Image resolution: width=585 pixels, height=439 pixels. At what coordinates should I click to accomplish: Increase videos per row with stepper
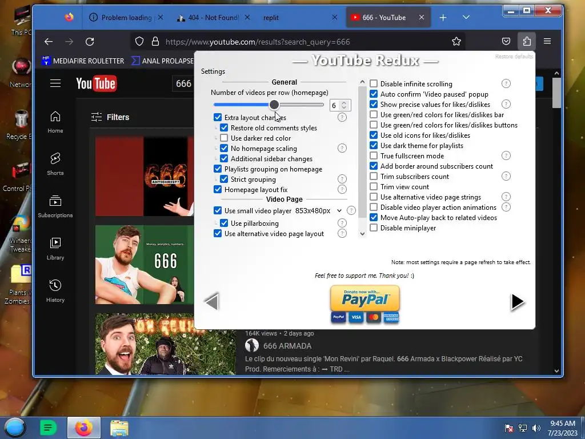tap(344, 103)
